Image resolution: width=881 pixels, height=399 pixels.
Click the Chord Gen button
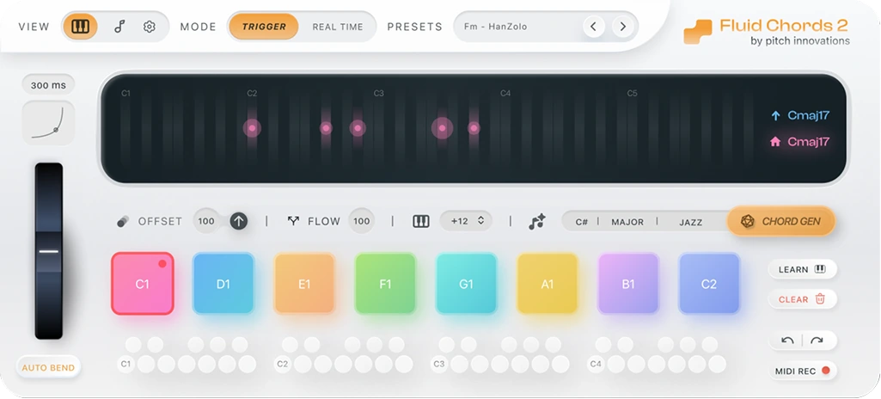(780, 221)
